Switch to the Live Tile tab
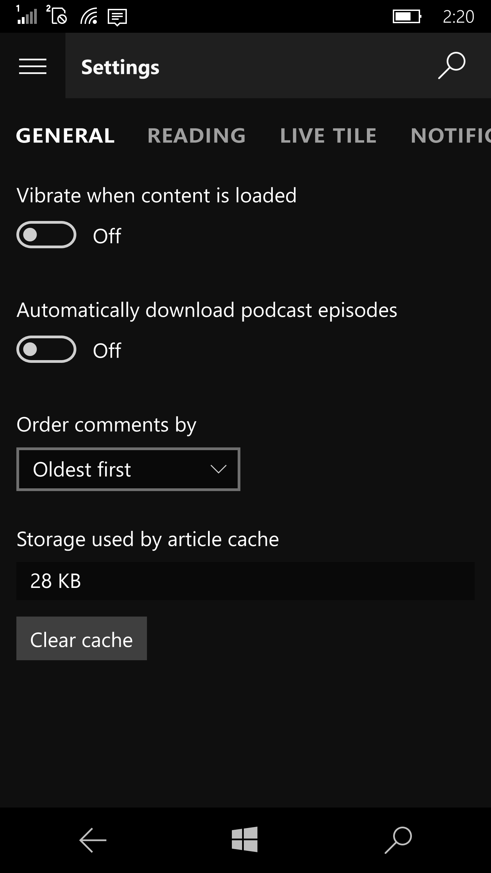Image resolution: width=491 pixels, height=873 pixels. tap(328, 136)
